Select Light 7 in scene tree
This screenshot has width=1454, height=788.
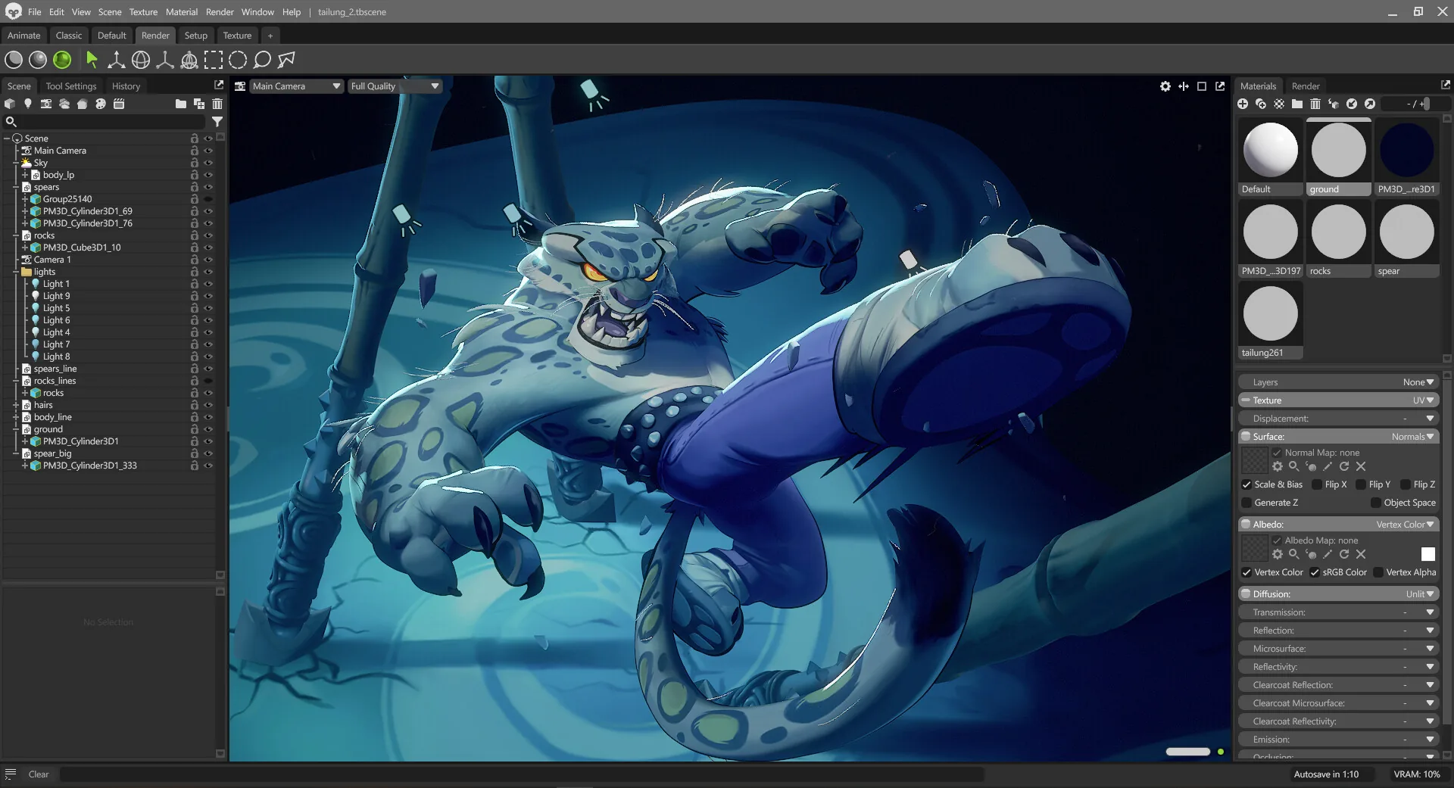tap(56, 344)
